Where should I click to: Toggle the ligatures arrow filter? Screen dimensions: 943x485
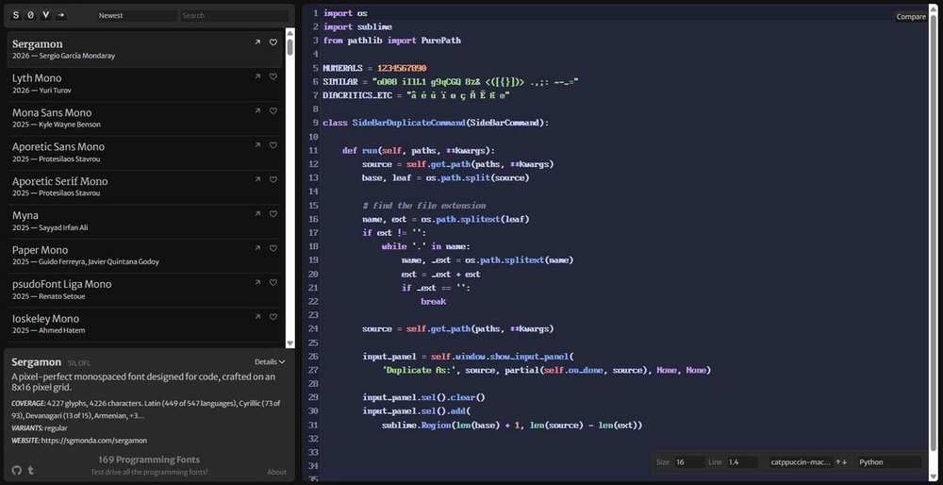[x=60, y=16]
